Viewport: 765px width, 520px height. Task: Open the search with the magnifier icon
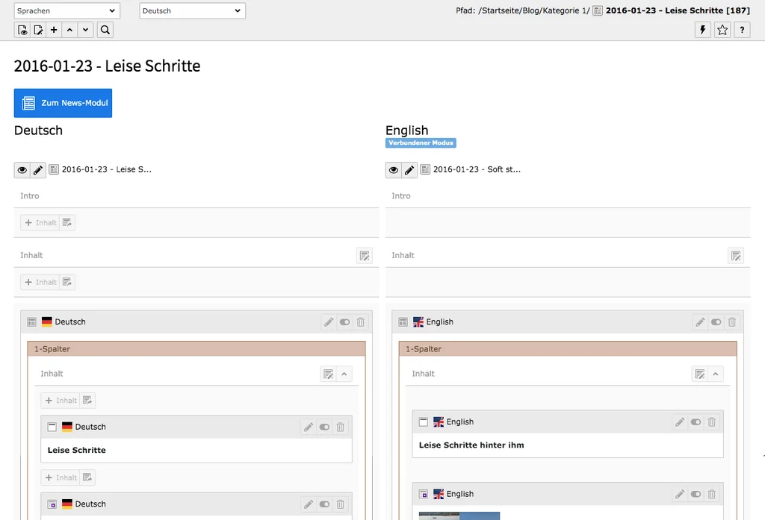pos(105,30)
